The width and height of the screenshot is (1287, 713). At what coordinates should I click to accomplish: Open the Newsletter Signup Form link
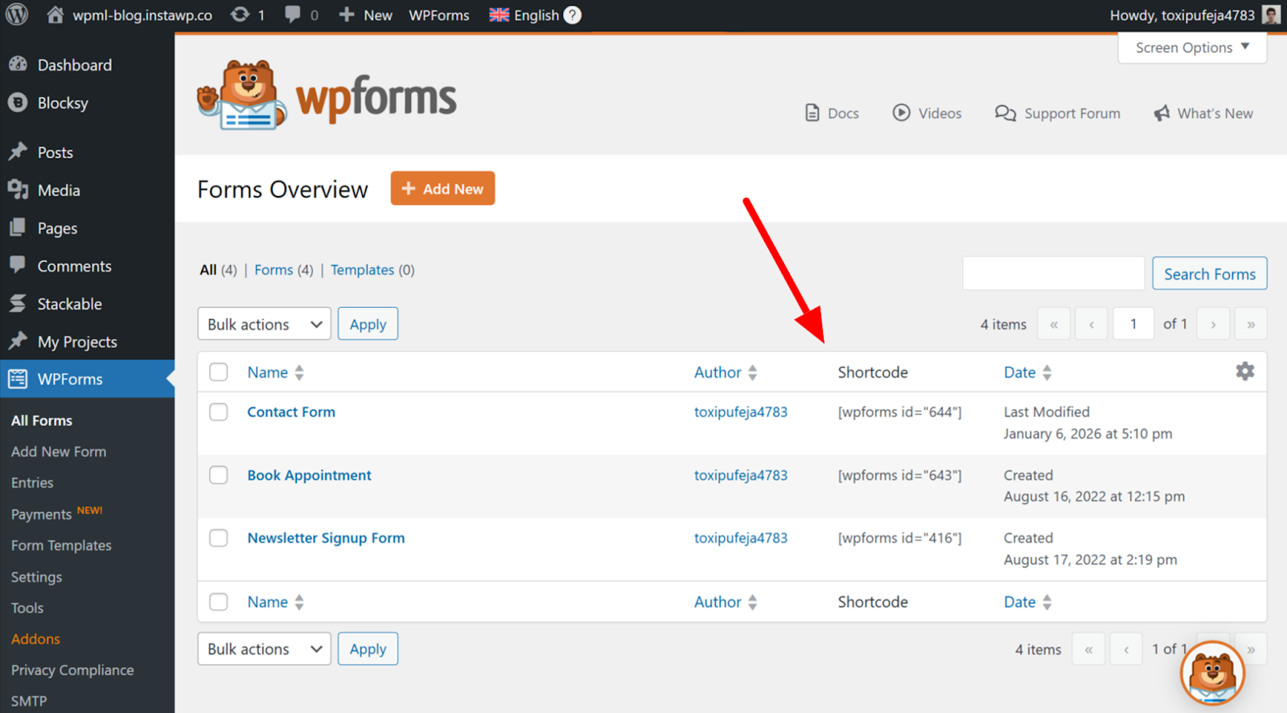[326, 538]
